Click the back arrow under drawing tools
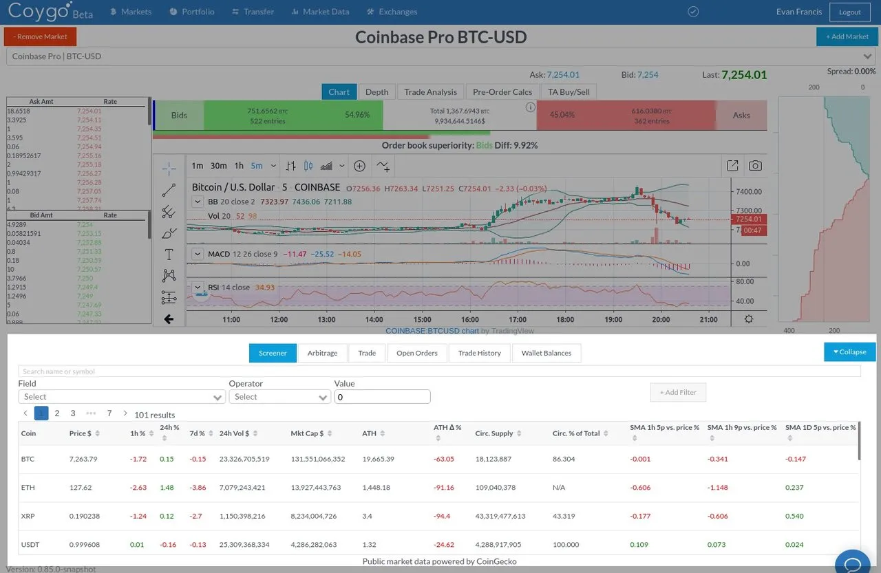Viewport: 881px width, 573px height. 169,318
